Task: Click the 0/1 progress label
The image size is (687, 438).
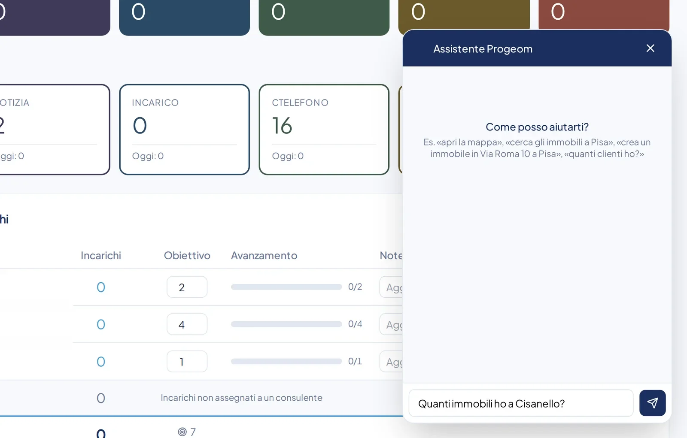Action: click(355, 361)
